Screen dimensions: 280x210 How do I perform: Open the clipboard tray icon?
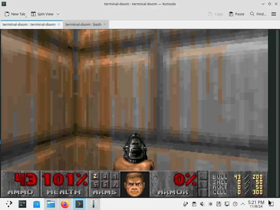pyautogui.click(x=194, y=204)
